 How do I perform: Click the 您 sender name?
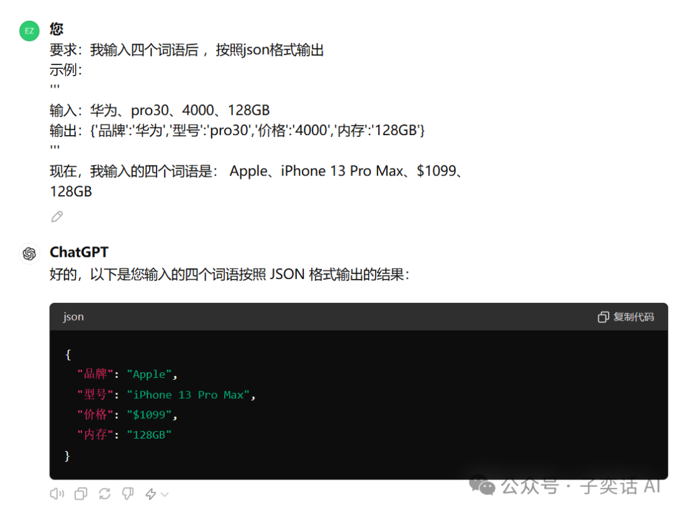point(57,29)
